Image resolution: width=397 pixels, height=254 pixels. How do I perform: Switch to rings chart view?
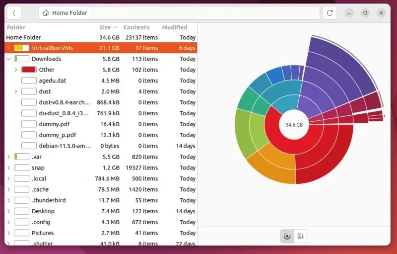click(287, 236)
